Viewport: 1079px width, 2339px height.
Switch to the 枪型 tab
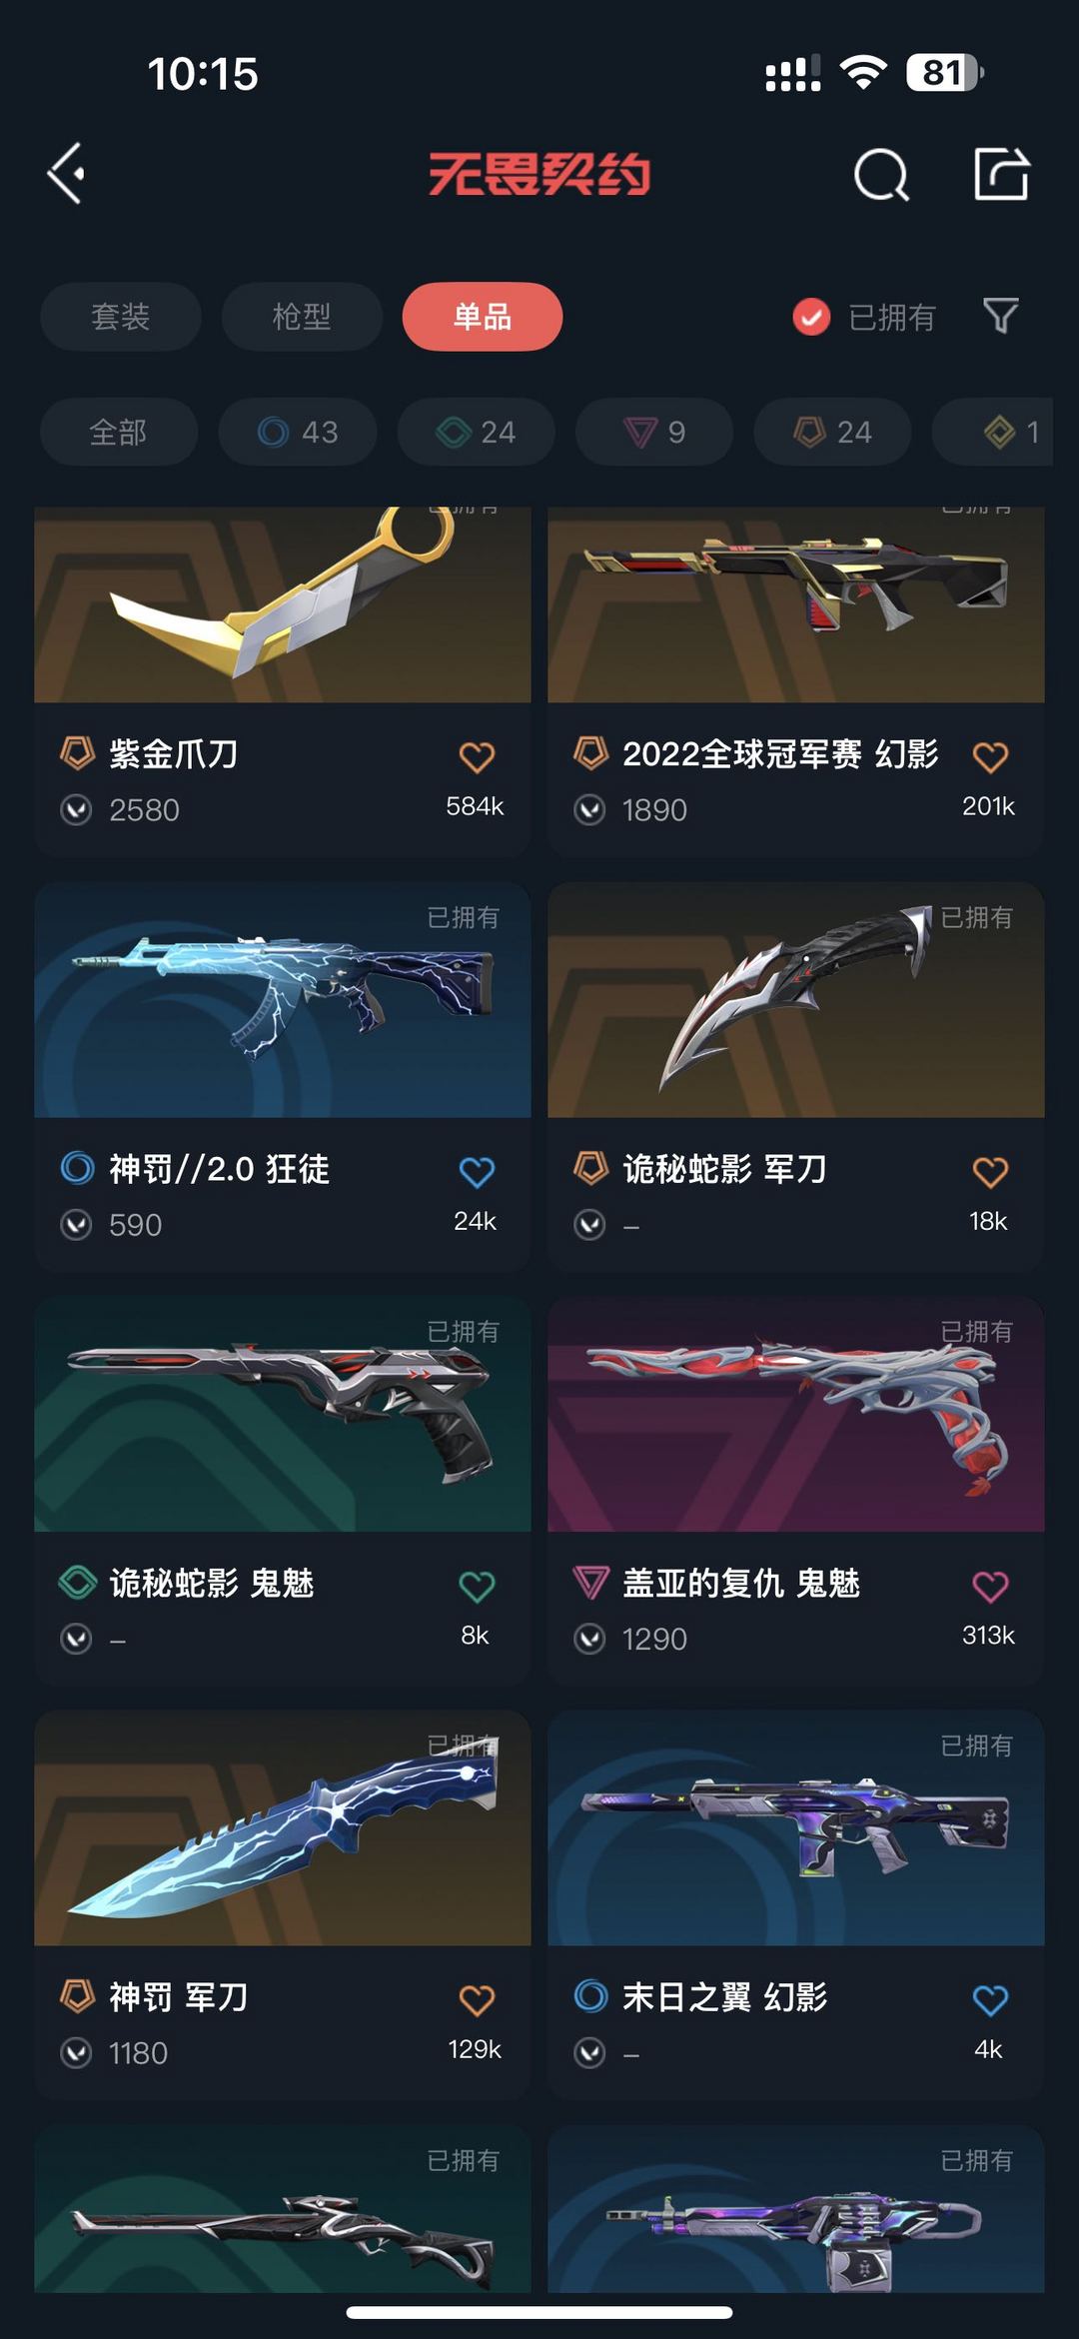(x=302, y=317)
